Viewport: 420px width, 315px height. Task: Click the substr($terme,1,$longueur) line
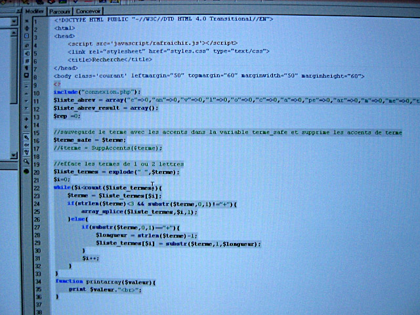pos(178,243)
